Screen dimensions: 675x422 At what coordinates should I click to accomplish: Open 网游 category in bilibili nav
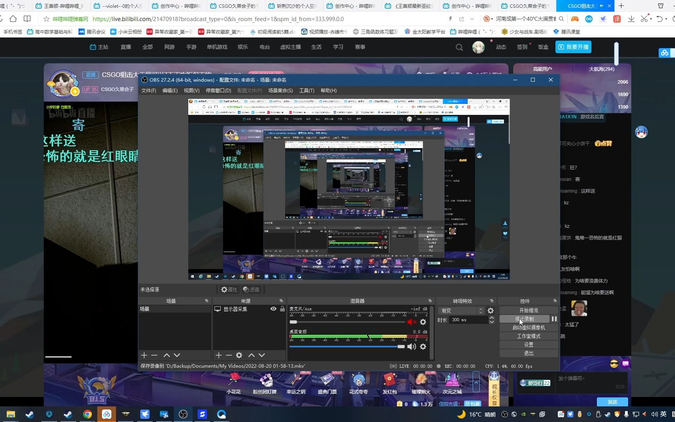click(170, 47)
